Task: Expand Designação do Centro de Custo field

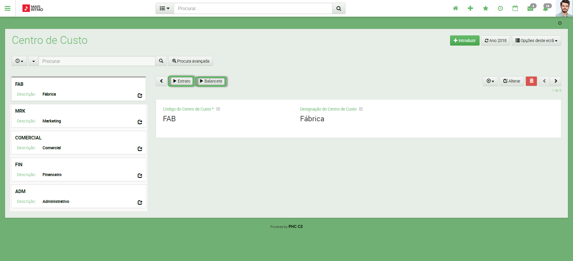Action: [361, 109]
